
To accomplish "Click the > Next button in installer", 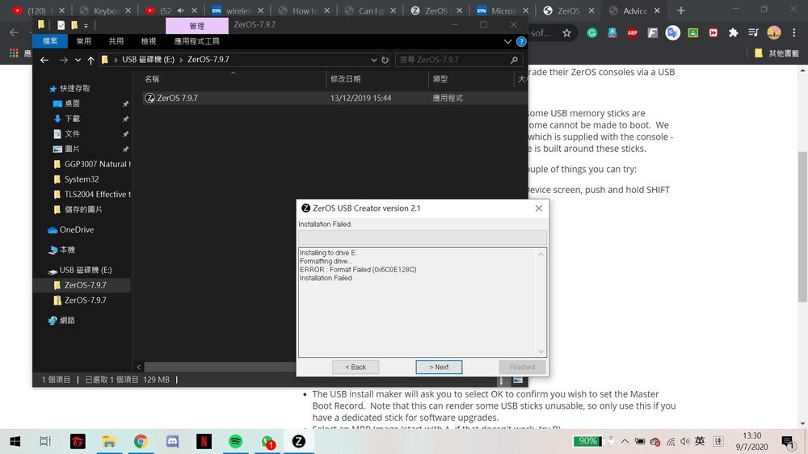I will pos(439,367).
